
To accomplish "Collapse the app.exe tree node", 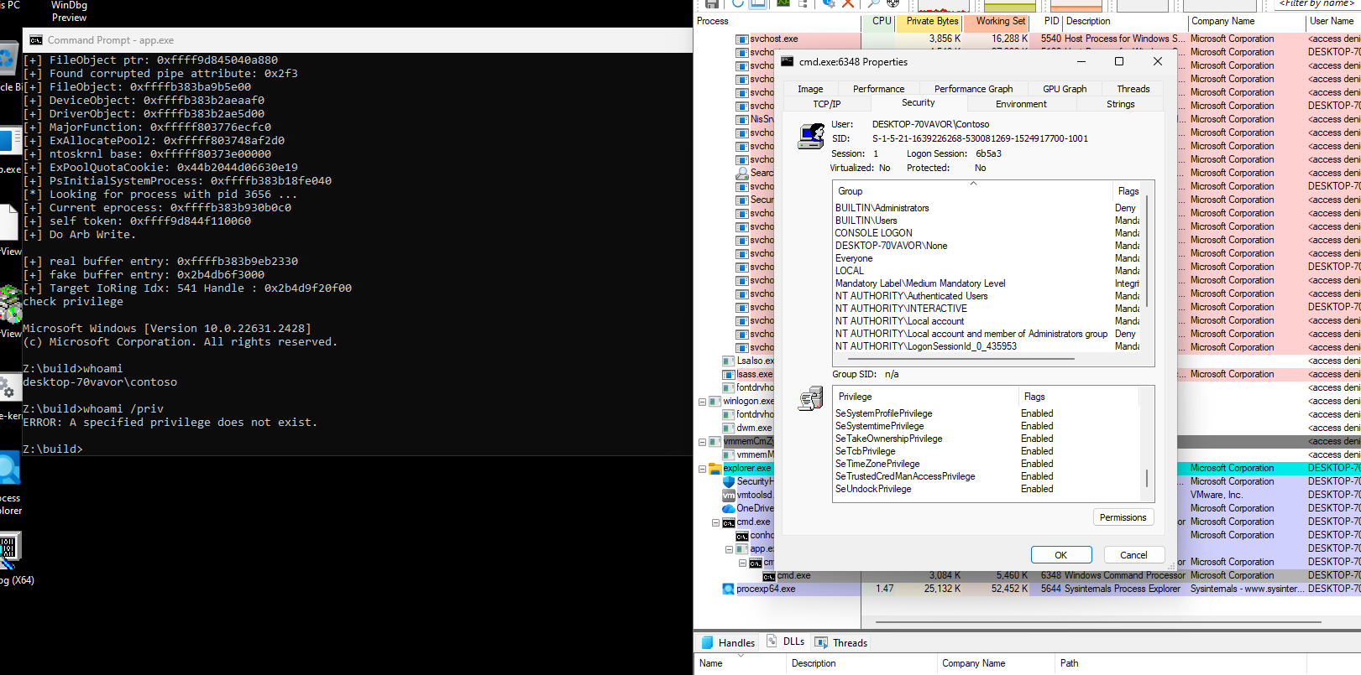I will coord(729,548).
